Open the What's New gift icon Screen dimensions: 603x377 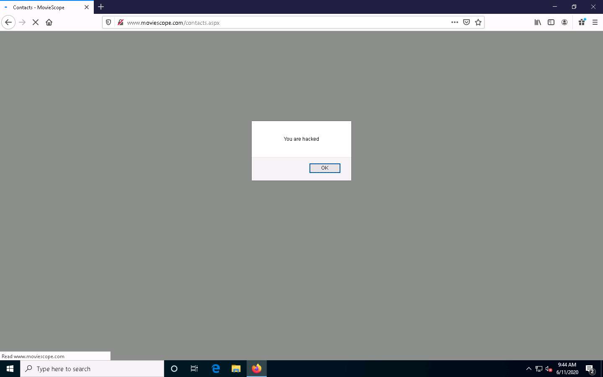click(x=582, y=22)
